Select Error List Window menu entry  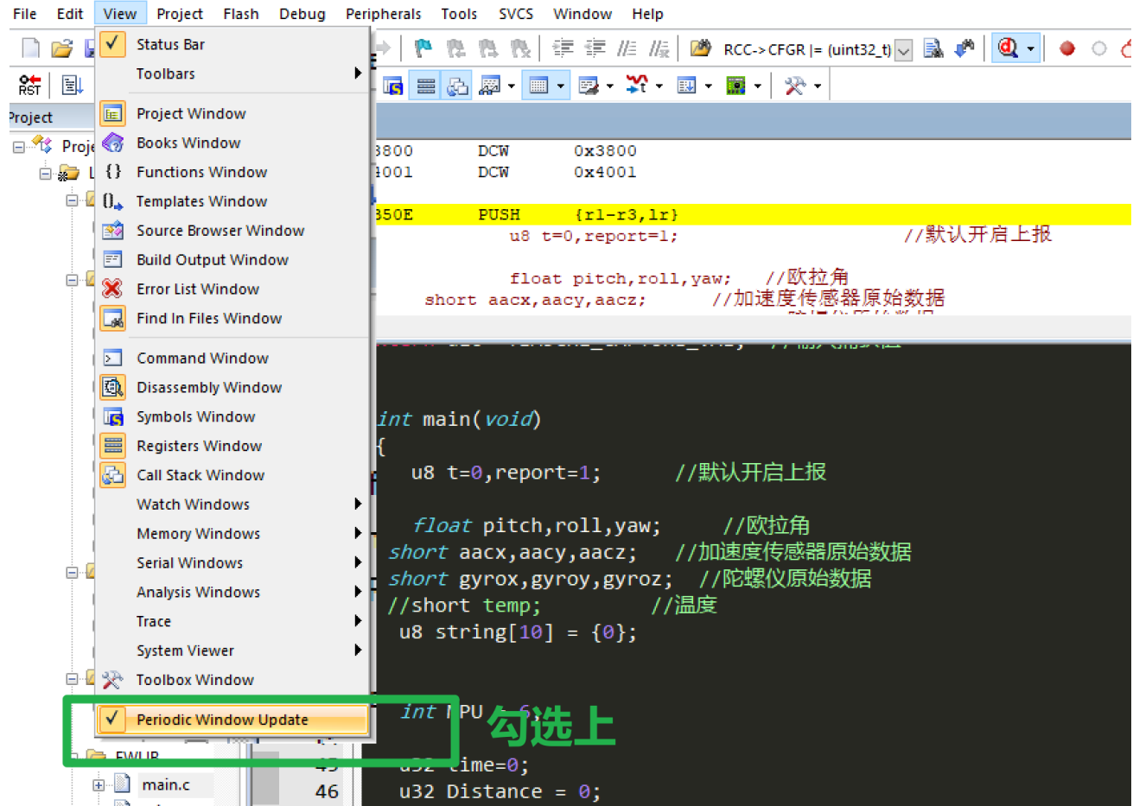[x=233, y=289]
